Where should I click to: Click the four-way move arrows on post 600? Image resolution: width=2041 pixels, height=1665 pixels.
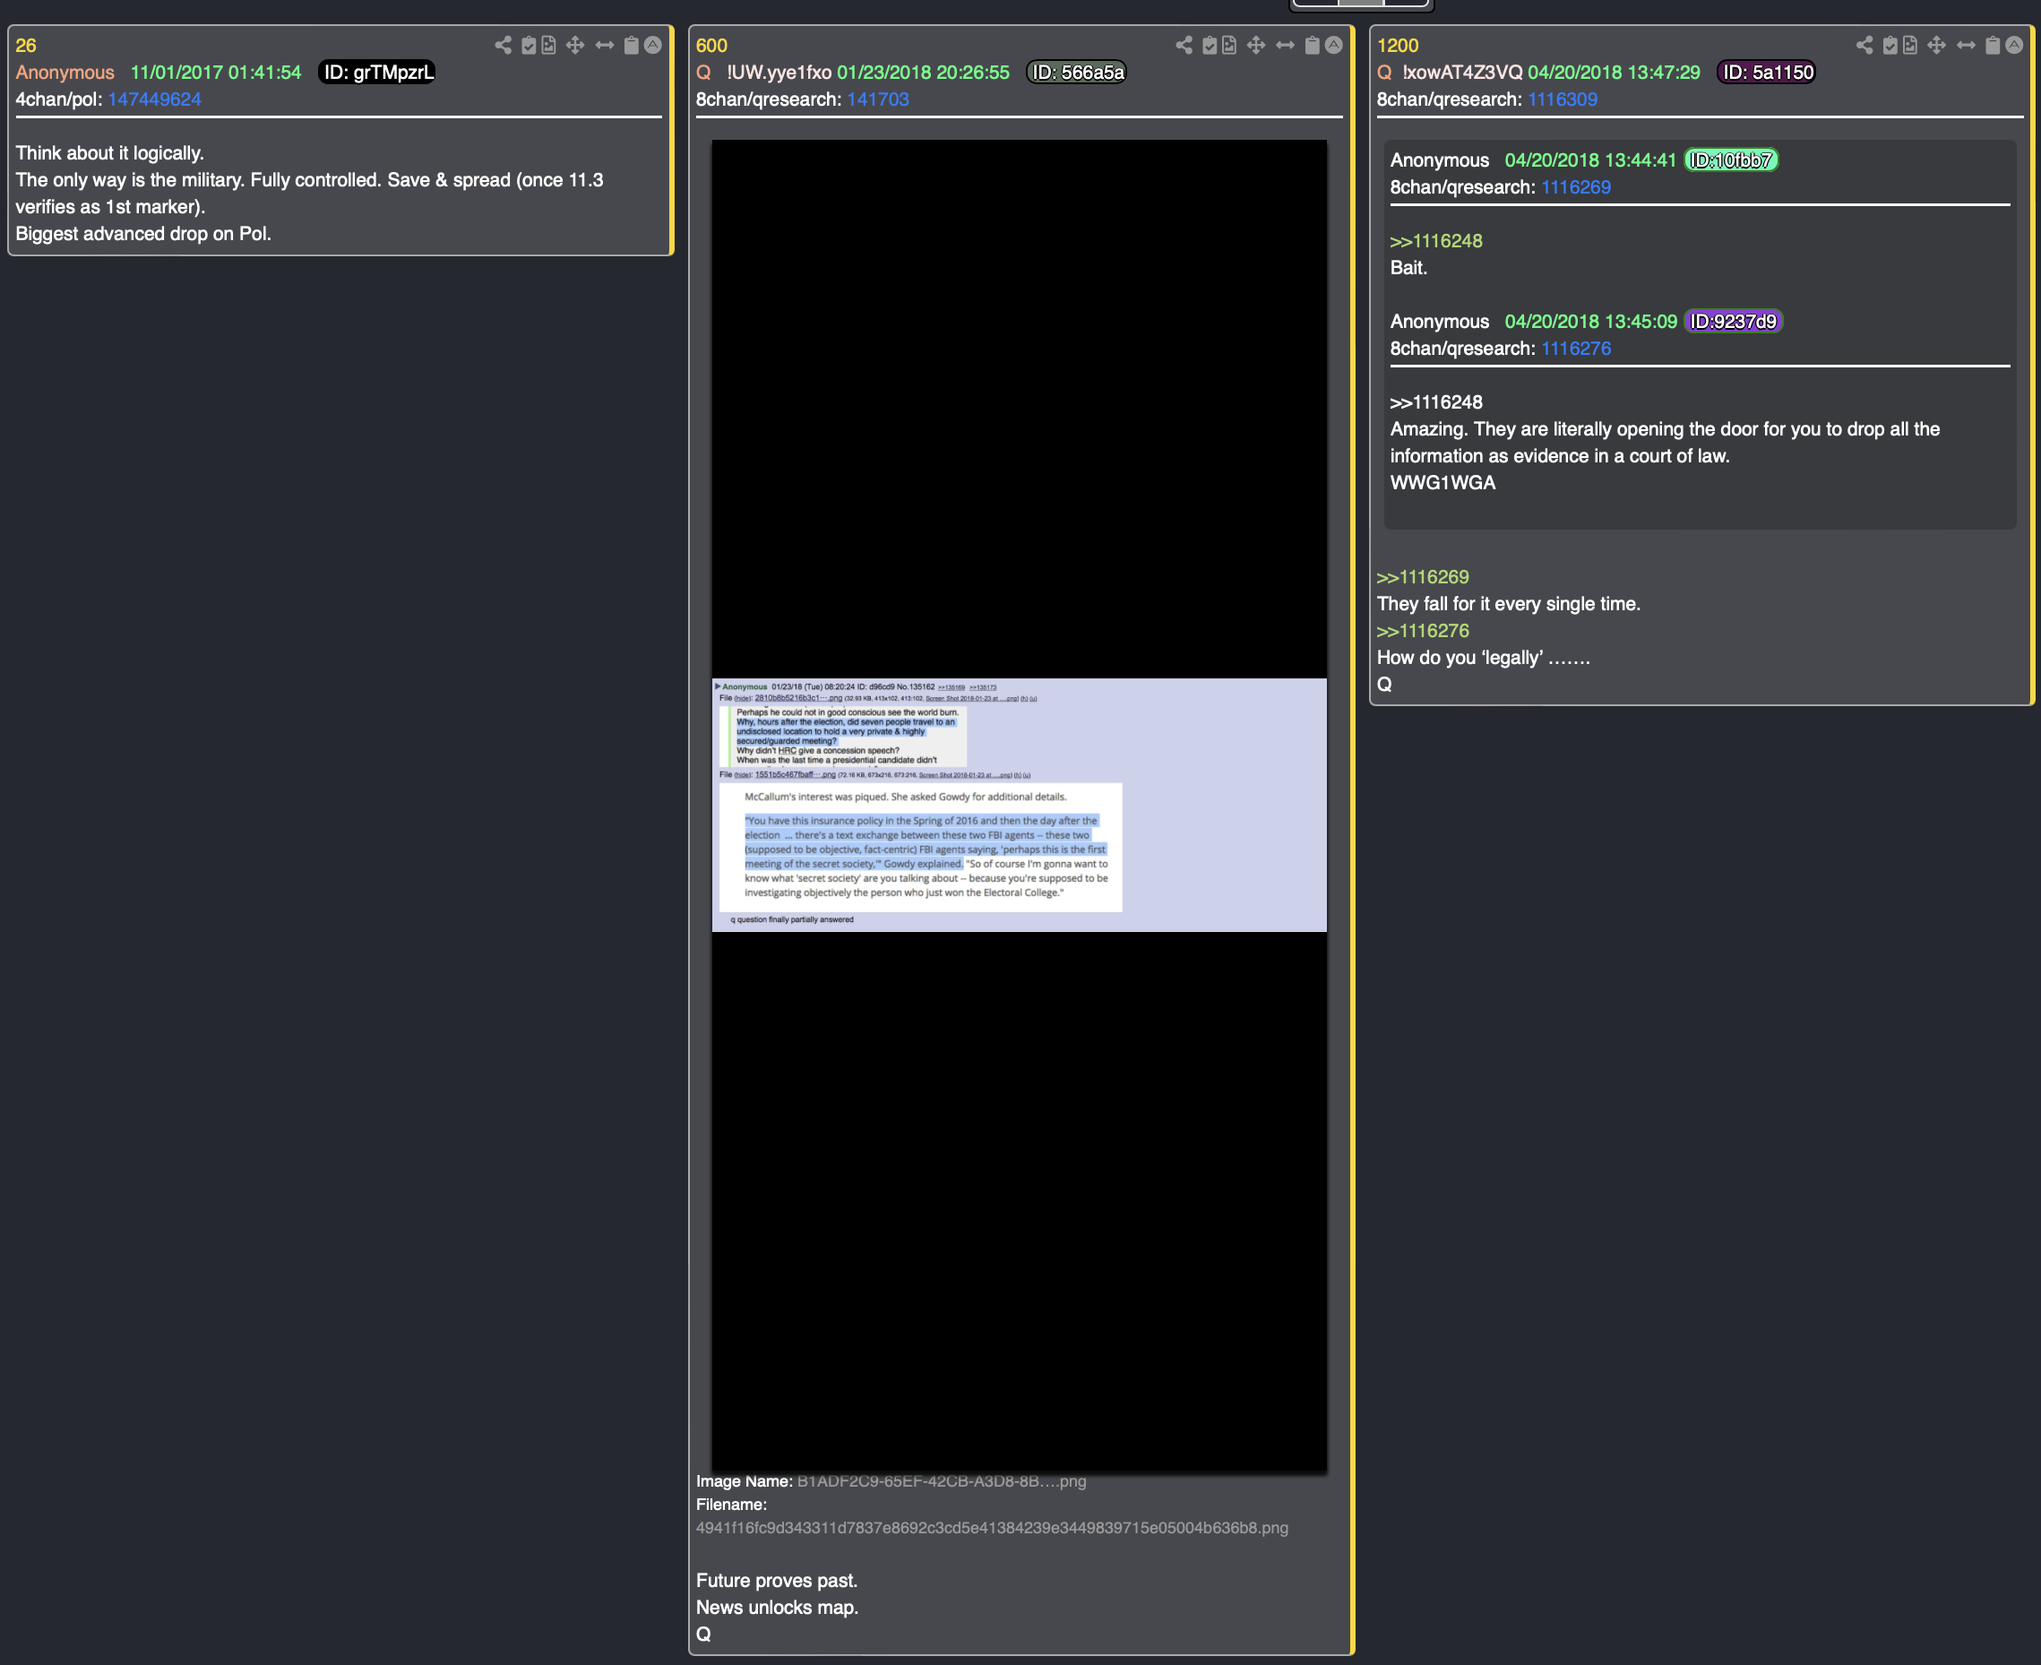(x=1256, y=45)
